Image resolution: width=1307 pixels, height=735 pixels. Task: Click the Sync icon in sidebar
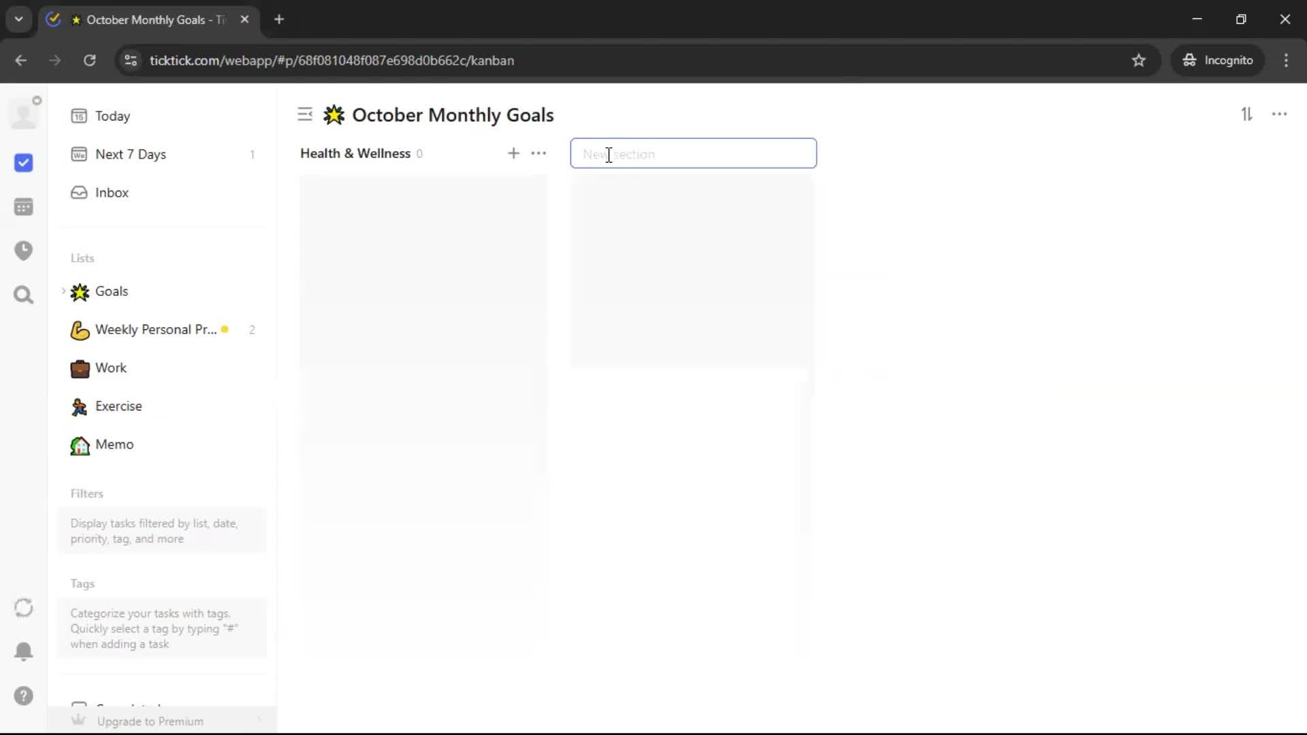click(23, 608)
